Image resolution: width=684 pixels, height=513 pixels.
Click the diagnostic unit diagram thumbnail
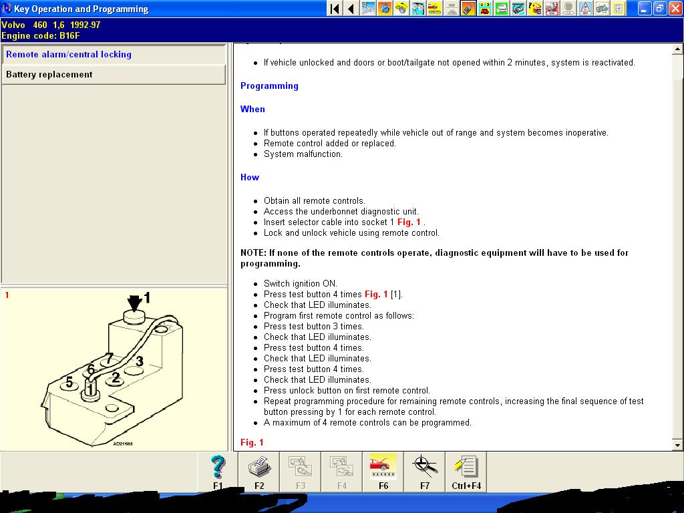pyautogui.click(x=114, y=369)
